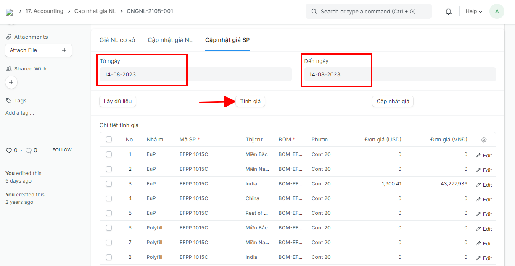Select the row 6 Polyfill checkbox
The image size is (515, 266).
pos(109,228)
